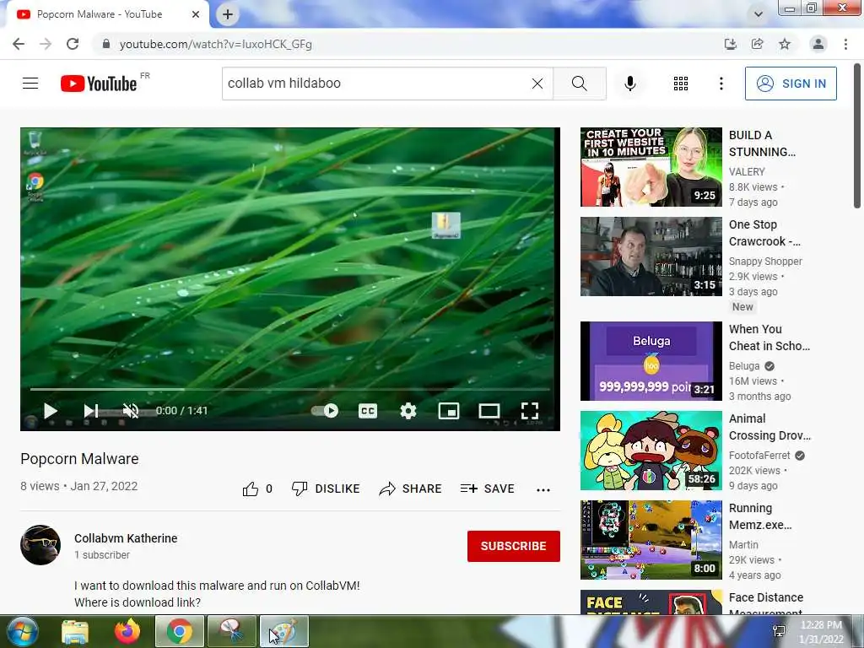Open more actions ellipsis below video
Image resolution: width=864 pixels, height=648 pixels.
click(543, 490)
